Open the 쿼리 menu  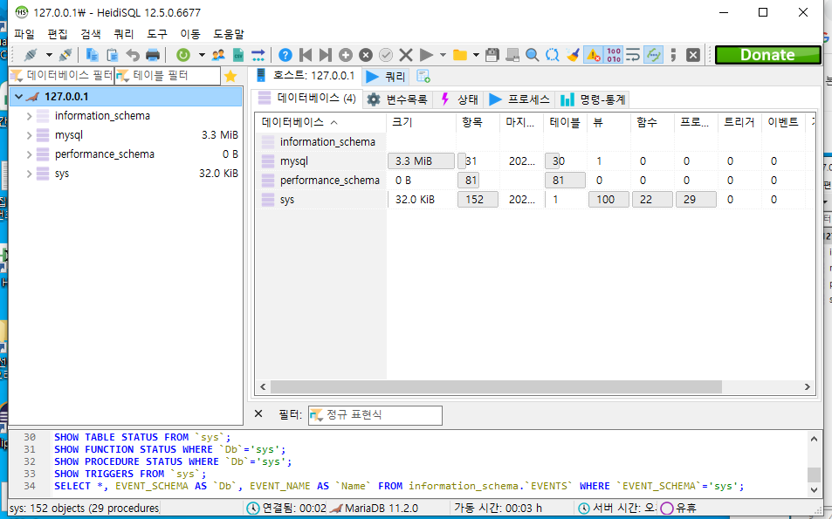(x=124, y=34)
